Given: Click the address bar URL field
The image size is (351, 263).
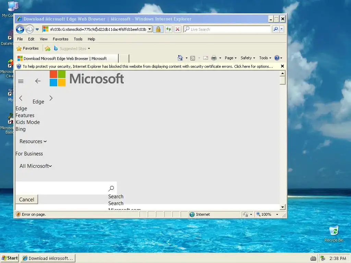Looking at the screenshot, I should [x=98, y=29].
